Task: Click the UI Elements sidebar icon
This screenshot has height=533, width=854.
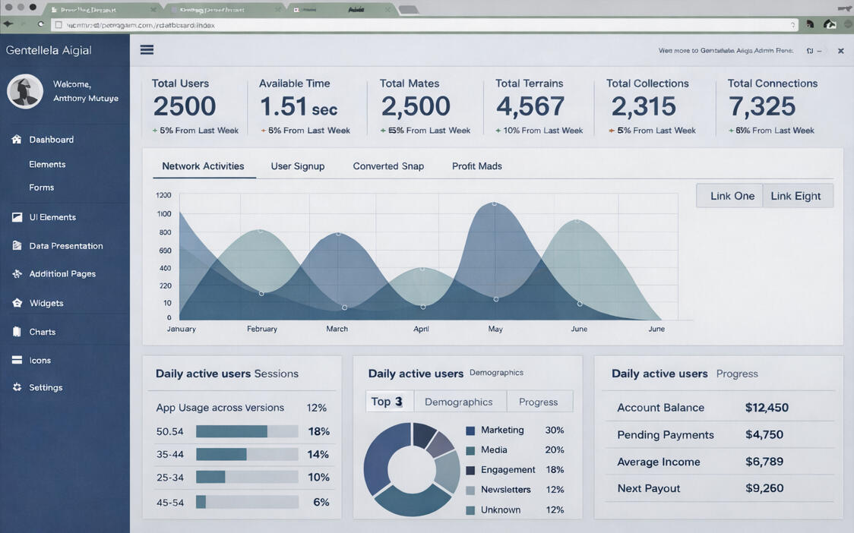Action: tap(17, 217)
